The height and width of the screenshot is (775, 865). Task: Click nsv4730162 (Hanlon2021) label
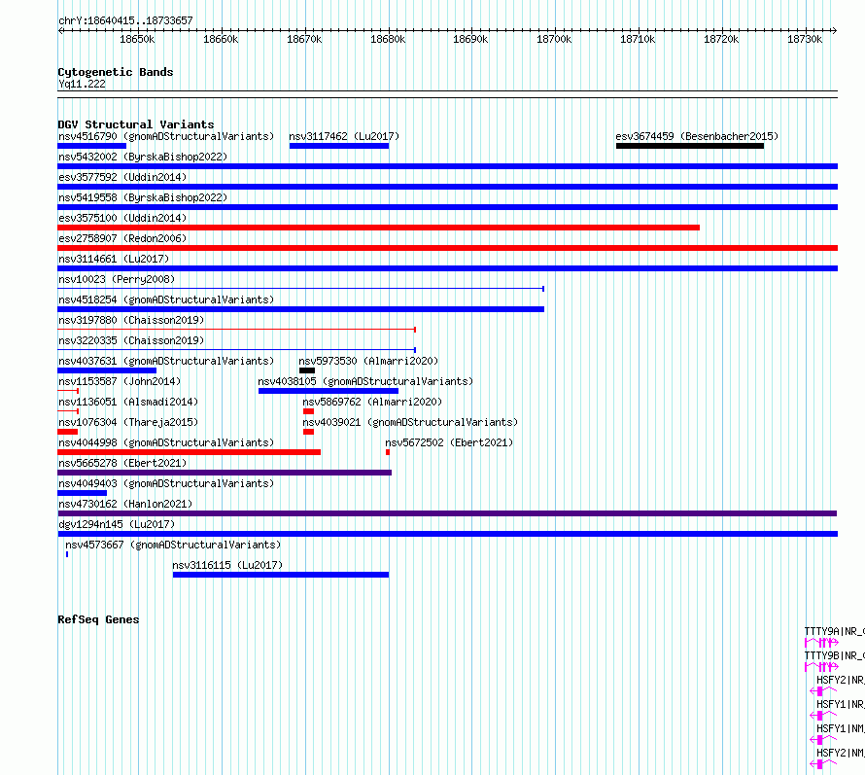125,504
